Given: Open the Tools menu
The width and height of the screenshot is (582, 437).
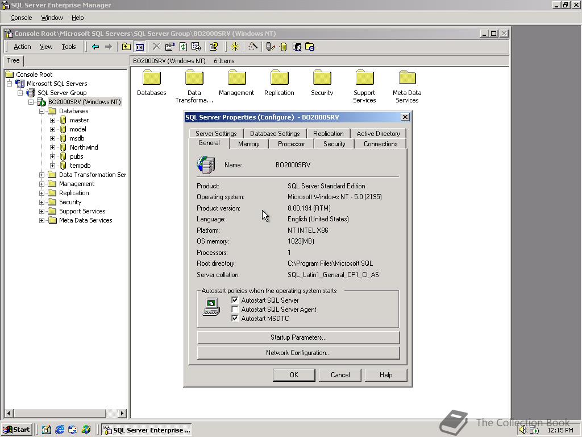Looking at the screenshot, I should click(x=69, y=47).
